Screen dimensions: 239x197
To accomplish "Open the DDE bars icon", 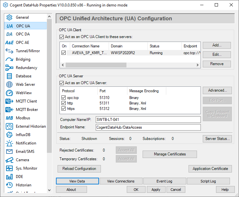I will coord(9,177).
